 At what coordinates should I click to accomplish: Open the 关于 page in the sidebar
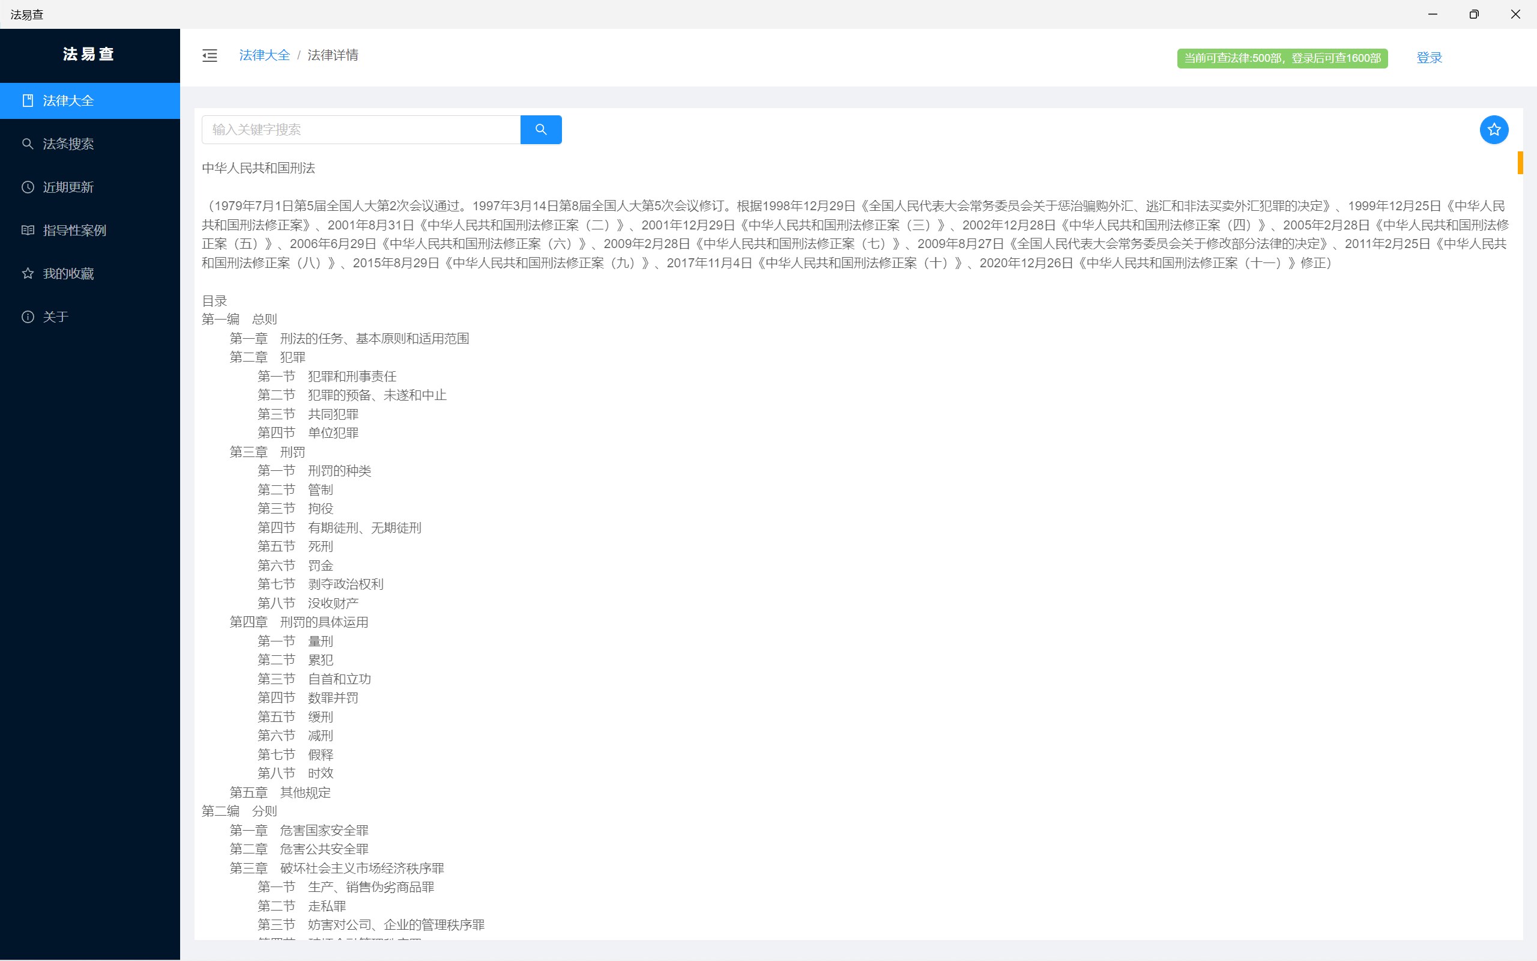click(55, 317)
